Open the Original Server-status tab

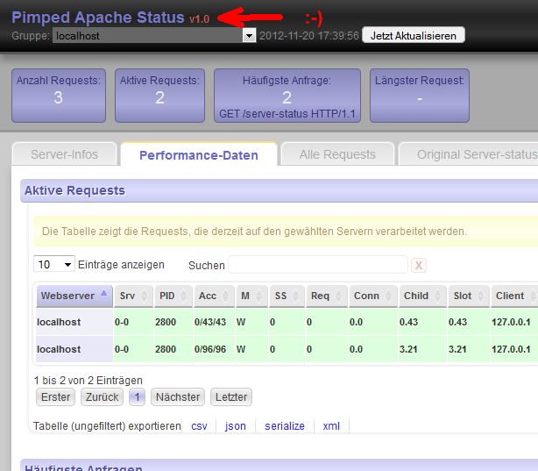[469, 154]
